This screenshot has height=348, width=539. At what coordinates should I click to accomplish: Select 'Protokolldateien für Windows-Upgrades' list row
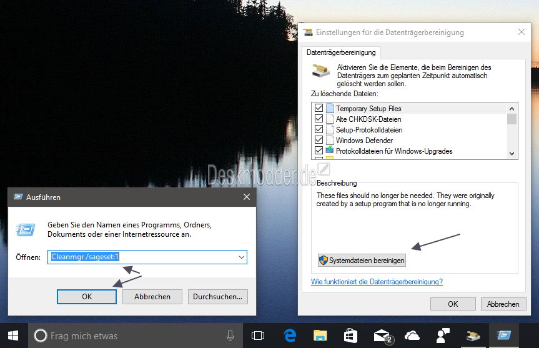tap(409, 151)
